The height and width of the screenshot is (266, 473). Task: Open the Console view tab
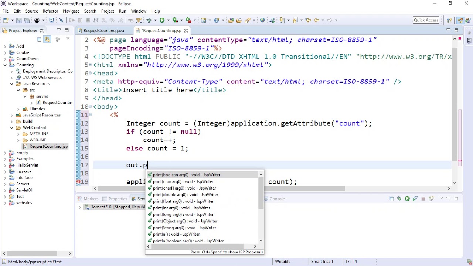coord(274,199)
